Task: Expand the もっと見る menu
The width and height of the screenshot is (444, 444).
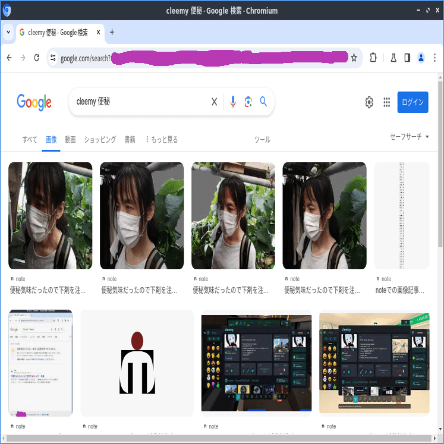Action: click(x=162, y=140)
